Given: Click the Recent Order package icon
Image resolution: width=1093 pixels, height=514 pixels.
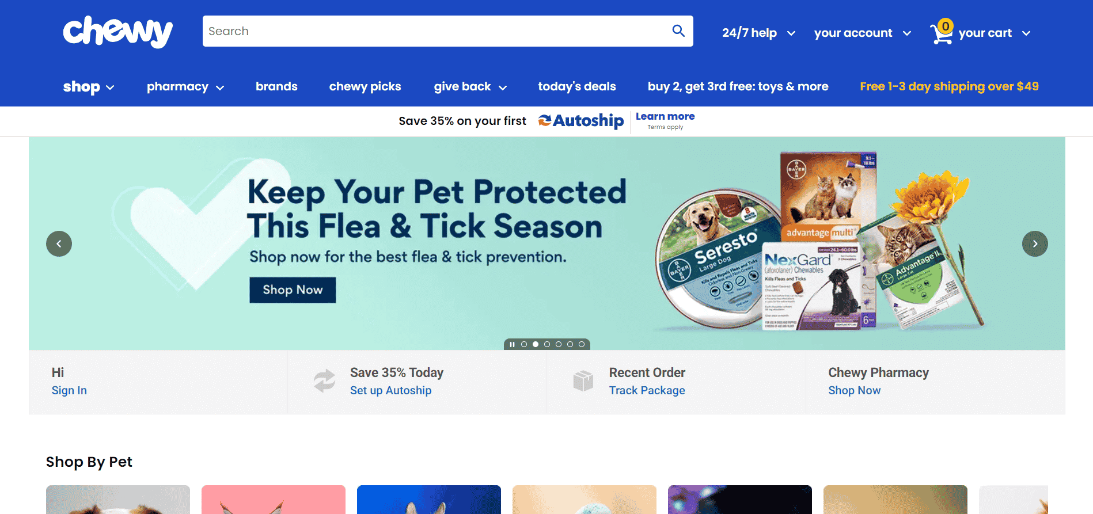Looking at the screenshot, I should [x=583, y=381].
